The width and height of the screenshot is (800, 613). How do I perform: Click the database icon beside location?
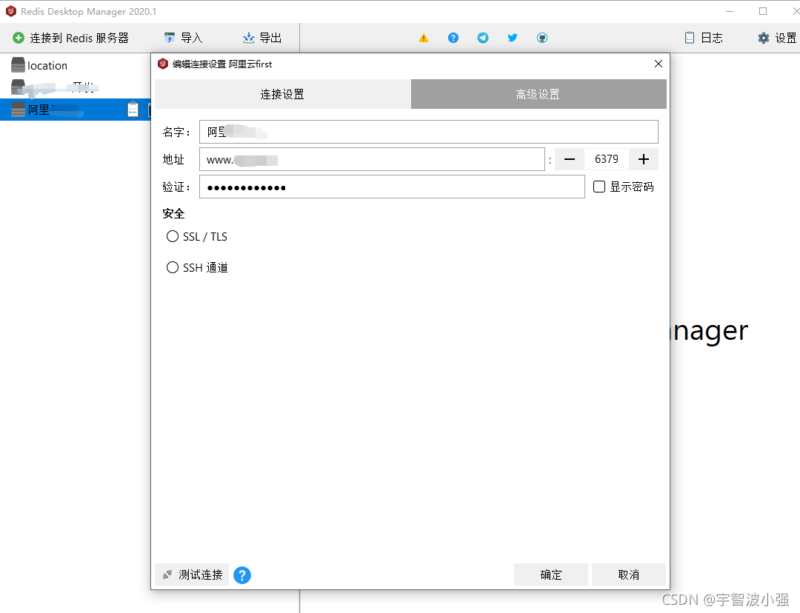18,64
